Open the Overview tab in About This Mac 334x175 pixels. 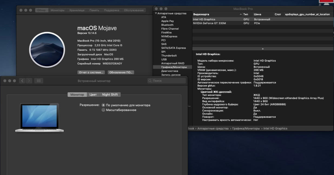pos(42,10)
